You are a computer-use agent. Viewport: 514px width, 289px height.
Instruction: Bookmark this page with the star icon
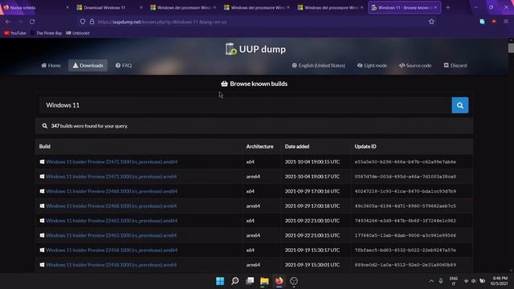pos(431,22)
